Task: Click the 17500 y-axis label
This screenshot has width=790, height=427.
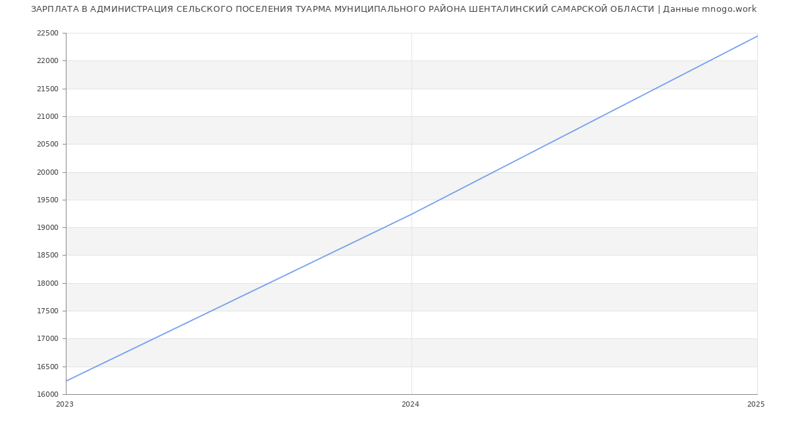Action: (47, 311)
